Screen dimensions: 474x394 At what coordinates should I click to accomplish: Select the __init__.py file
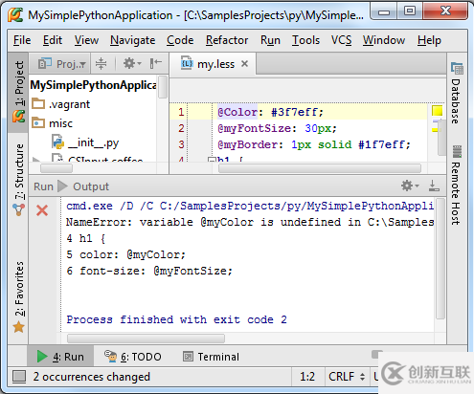tap(94, 142)
